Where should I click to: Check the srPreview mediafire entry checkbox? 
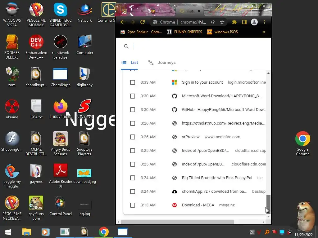pos(133,137)
